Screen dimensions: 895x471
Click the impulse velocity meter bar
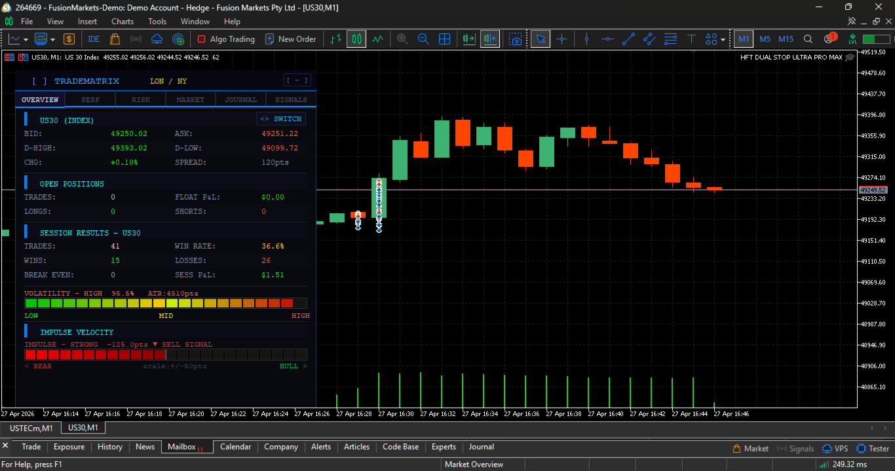[166, 355]
